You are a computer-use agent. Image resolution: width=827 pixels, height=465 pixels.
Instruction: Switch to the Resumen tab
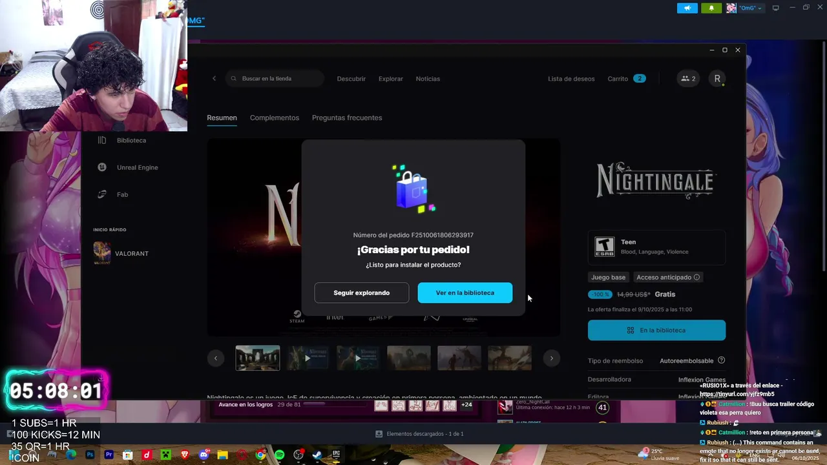tap(222, 118)
